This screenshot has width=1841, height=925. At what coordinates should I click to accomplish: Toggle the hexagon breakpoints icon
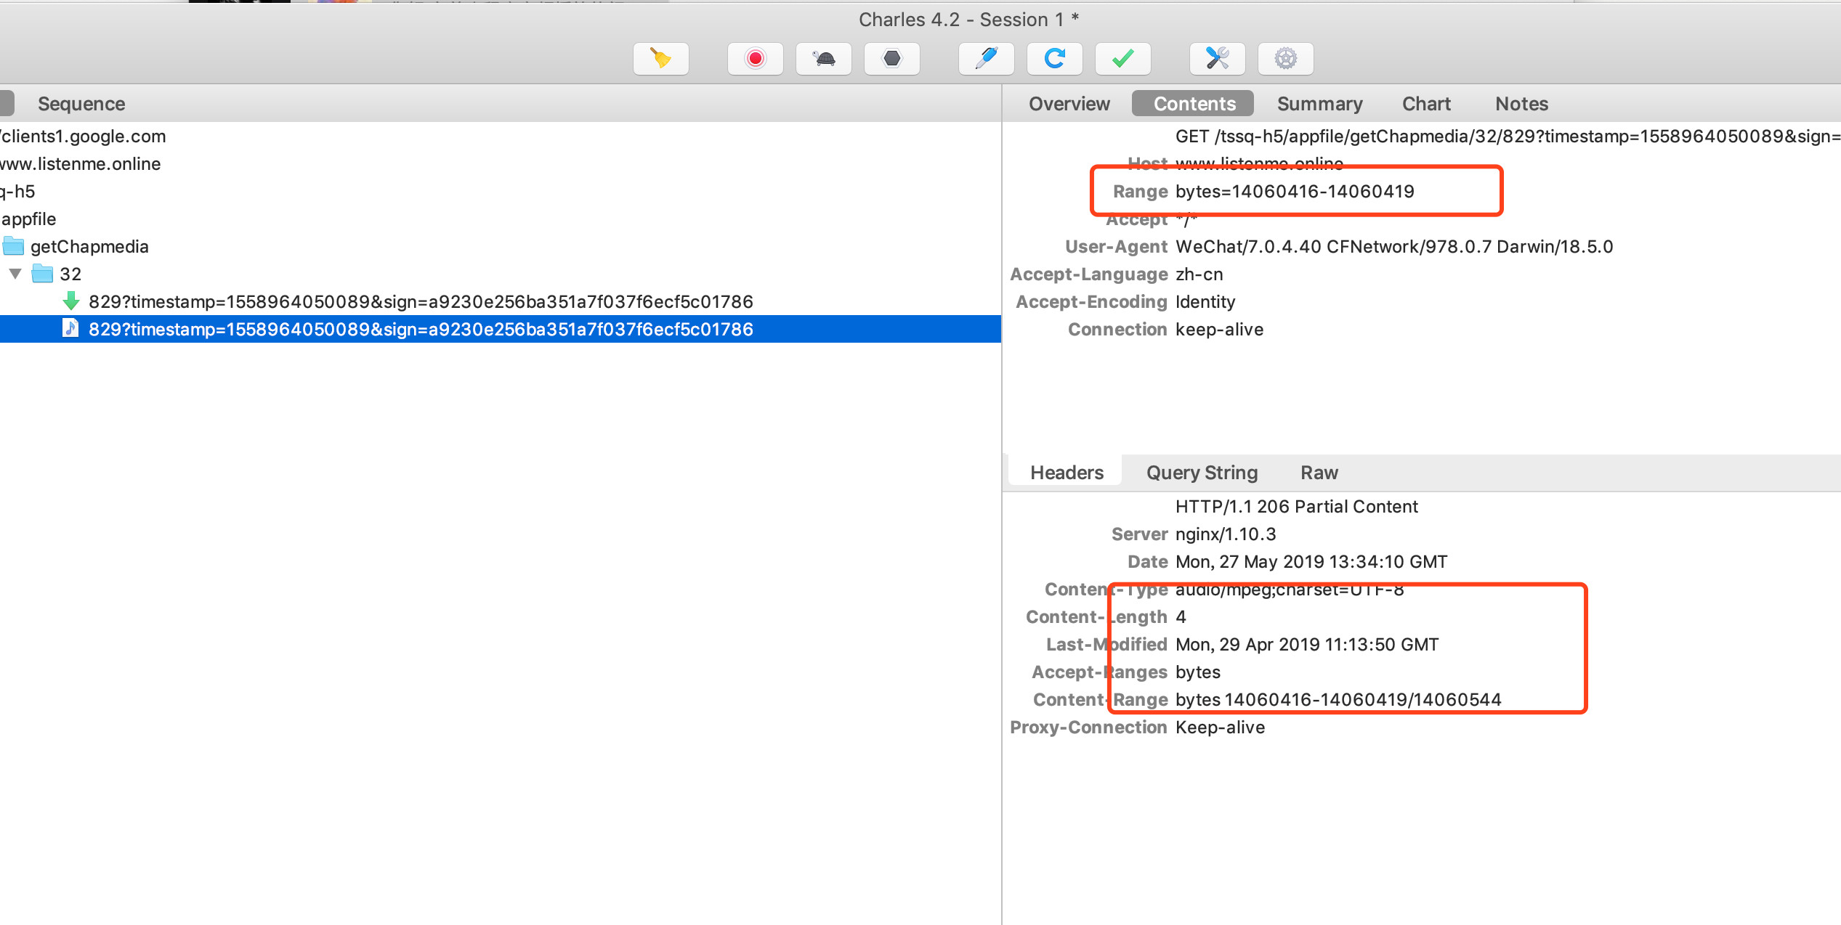(891, 58)
